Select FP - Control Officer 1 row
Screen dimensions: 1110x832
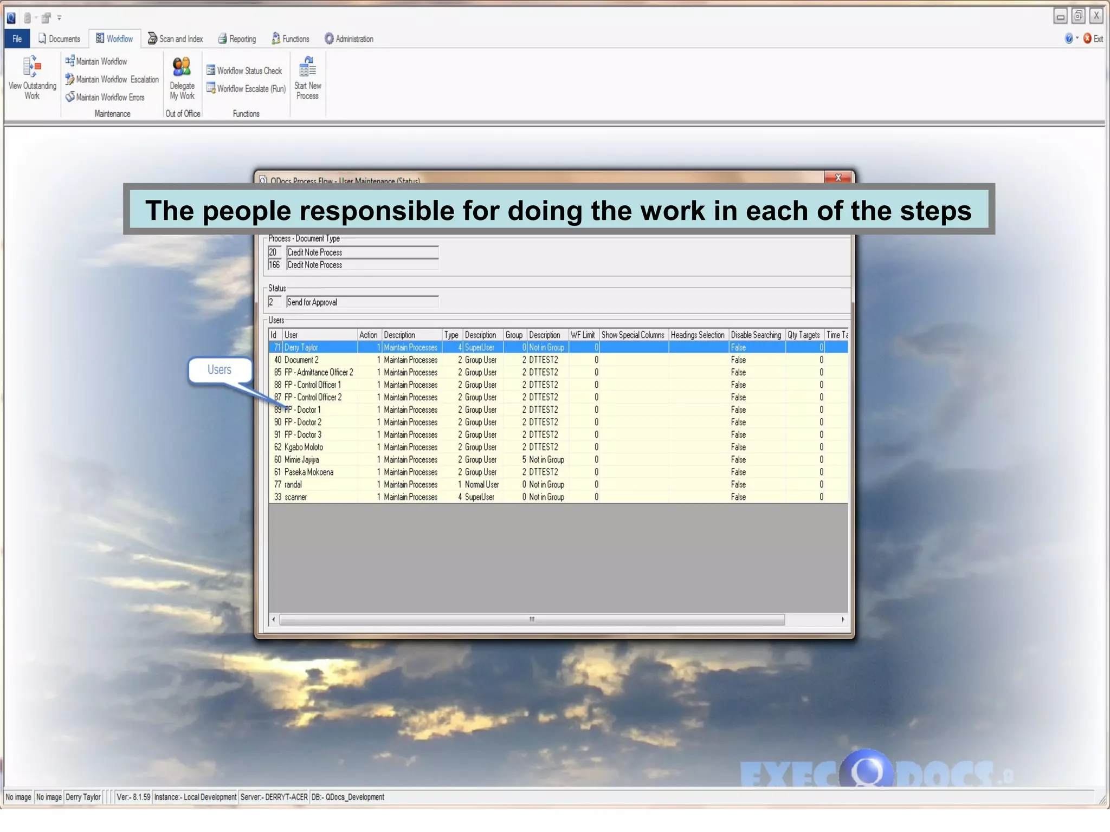point(558,385)
